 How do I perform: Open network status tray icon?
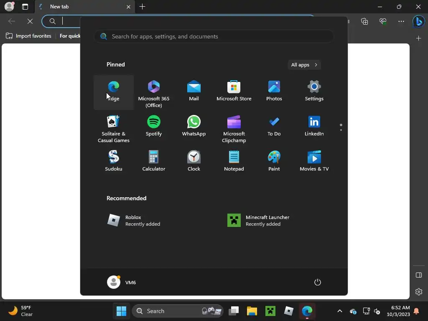(366, 311)
